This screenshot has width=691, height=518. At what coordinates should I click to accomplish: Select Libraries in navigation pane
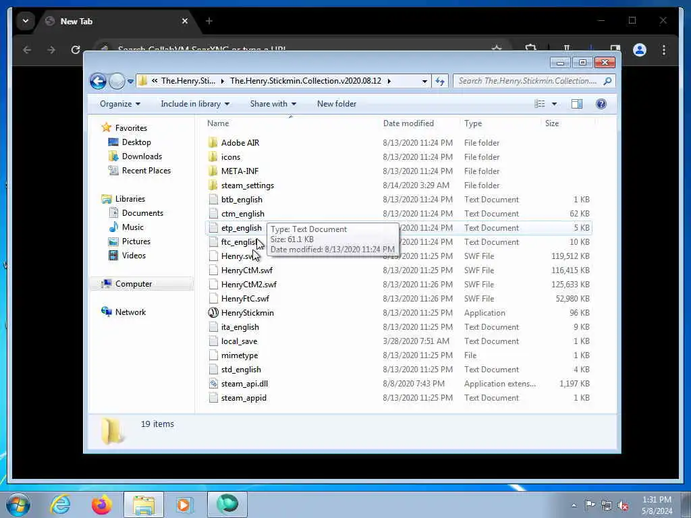[130, 199]
